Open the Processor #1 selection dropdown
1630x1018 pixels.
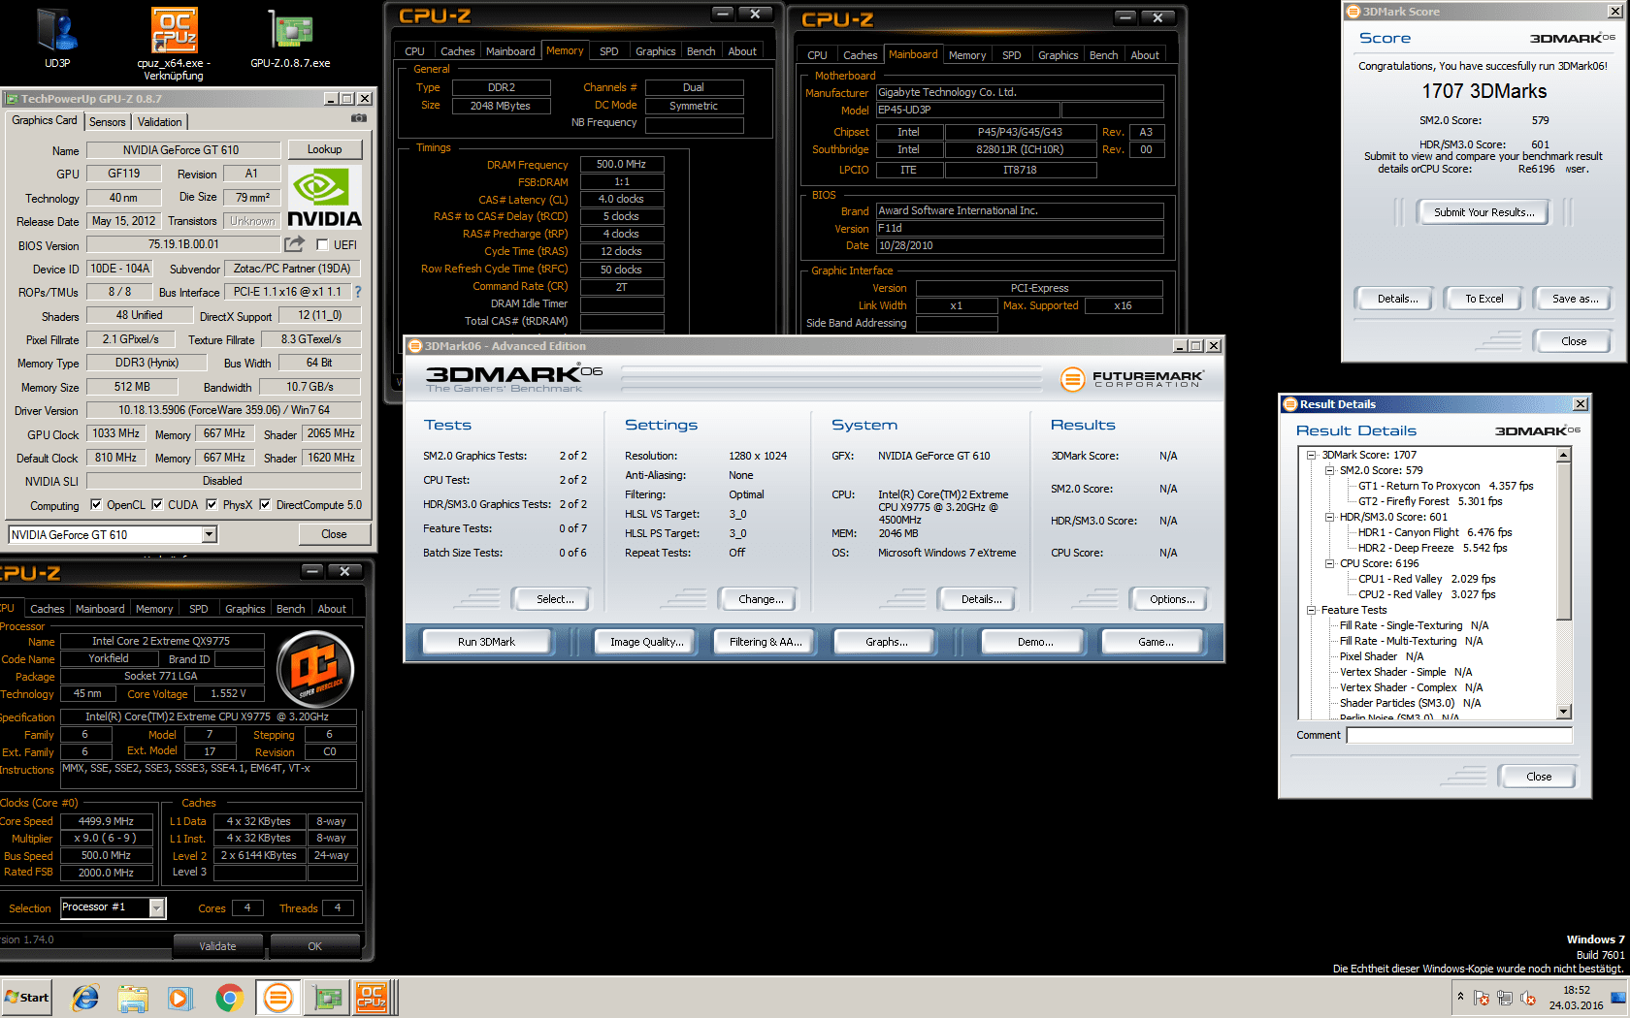156,907
